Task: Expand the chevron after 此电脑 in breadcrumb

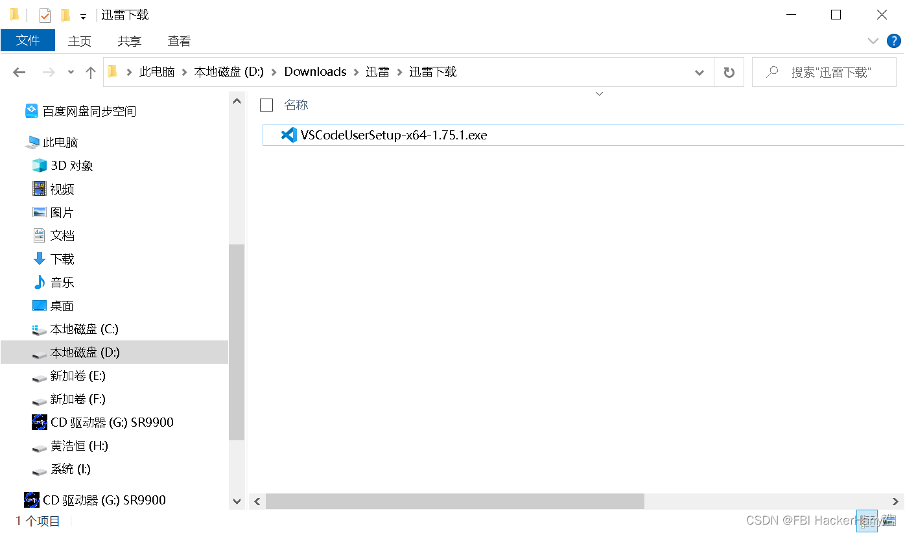Action: (185, 72)
